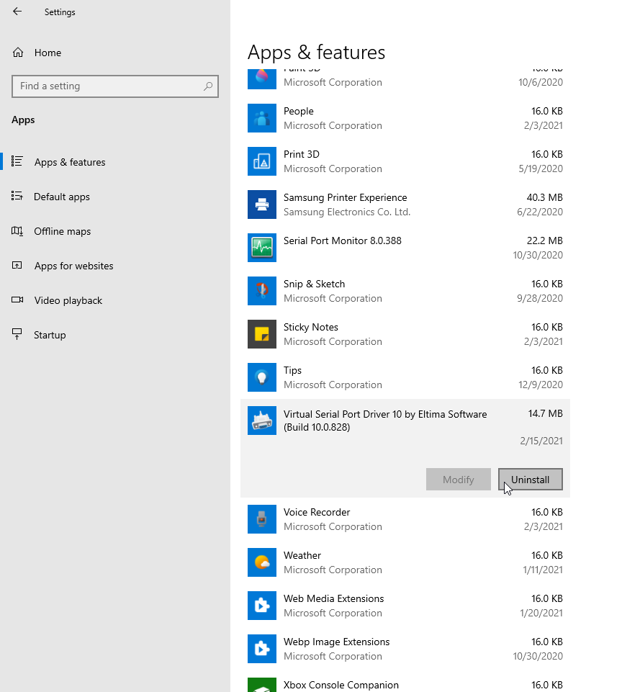Open the Startup section

(50, 335)
